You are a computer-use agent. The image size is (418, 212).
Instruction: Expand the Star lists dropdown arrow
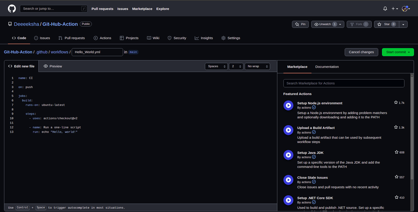[x=404, y=24]
